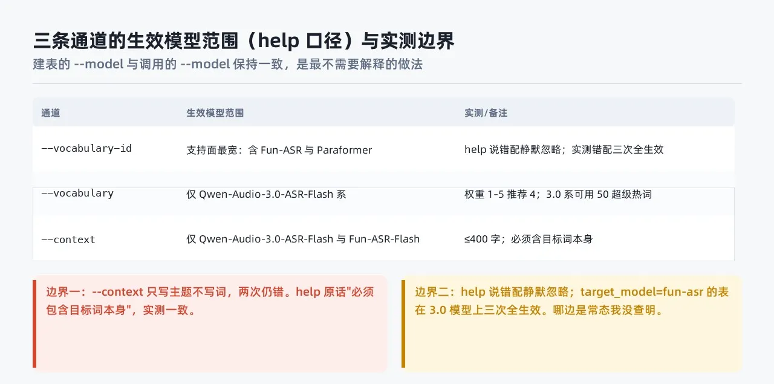Click the note help 说错配静默忽略；实测错配三次全生效
Viewport: 774px width, 384px height.
[564, 149]
